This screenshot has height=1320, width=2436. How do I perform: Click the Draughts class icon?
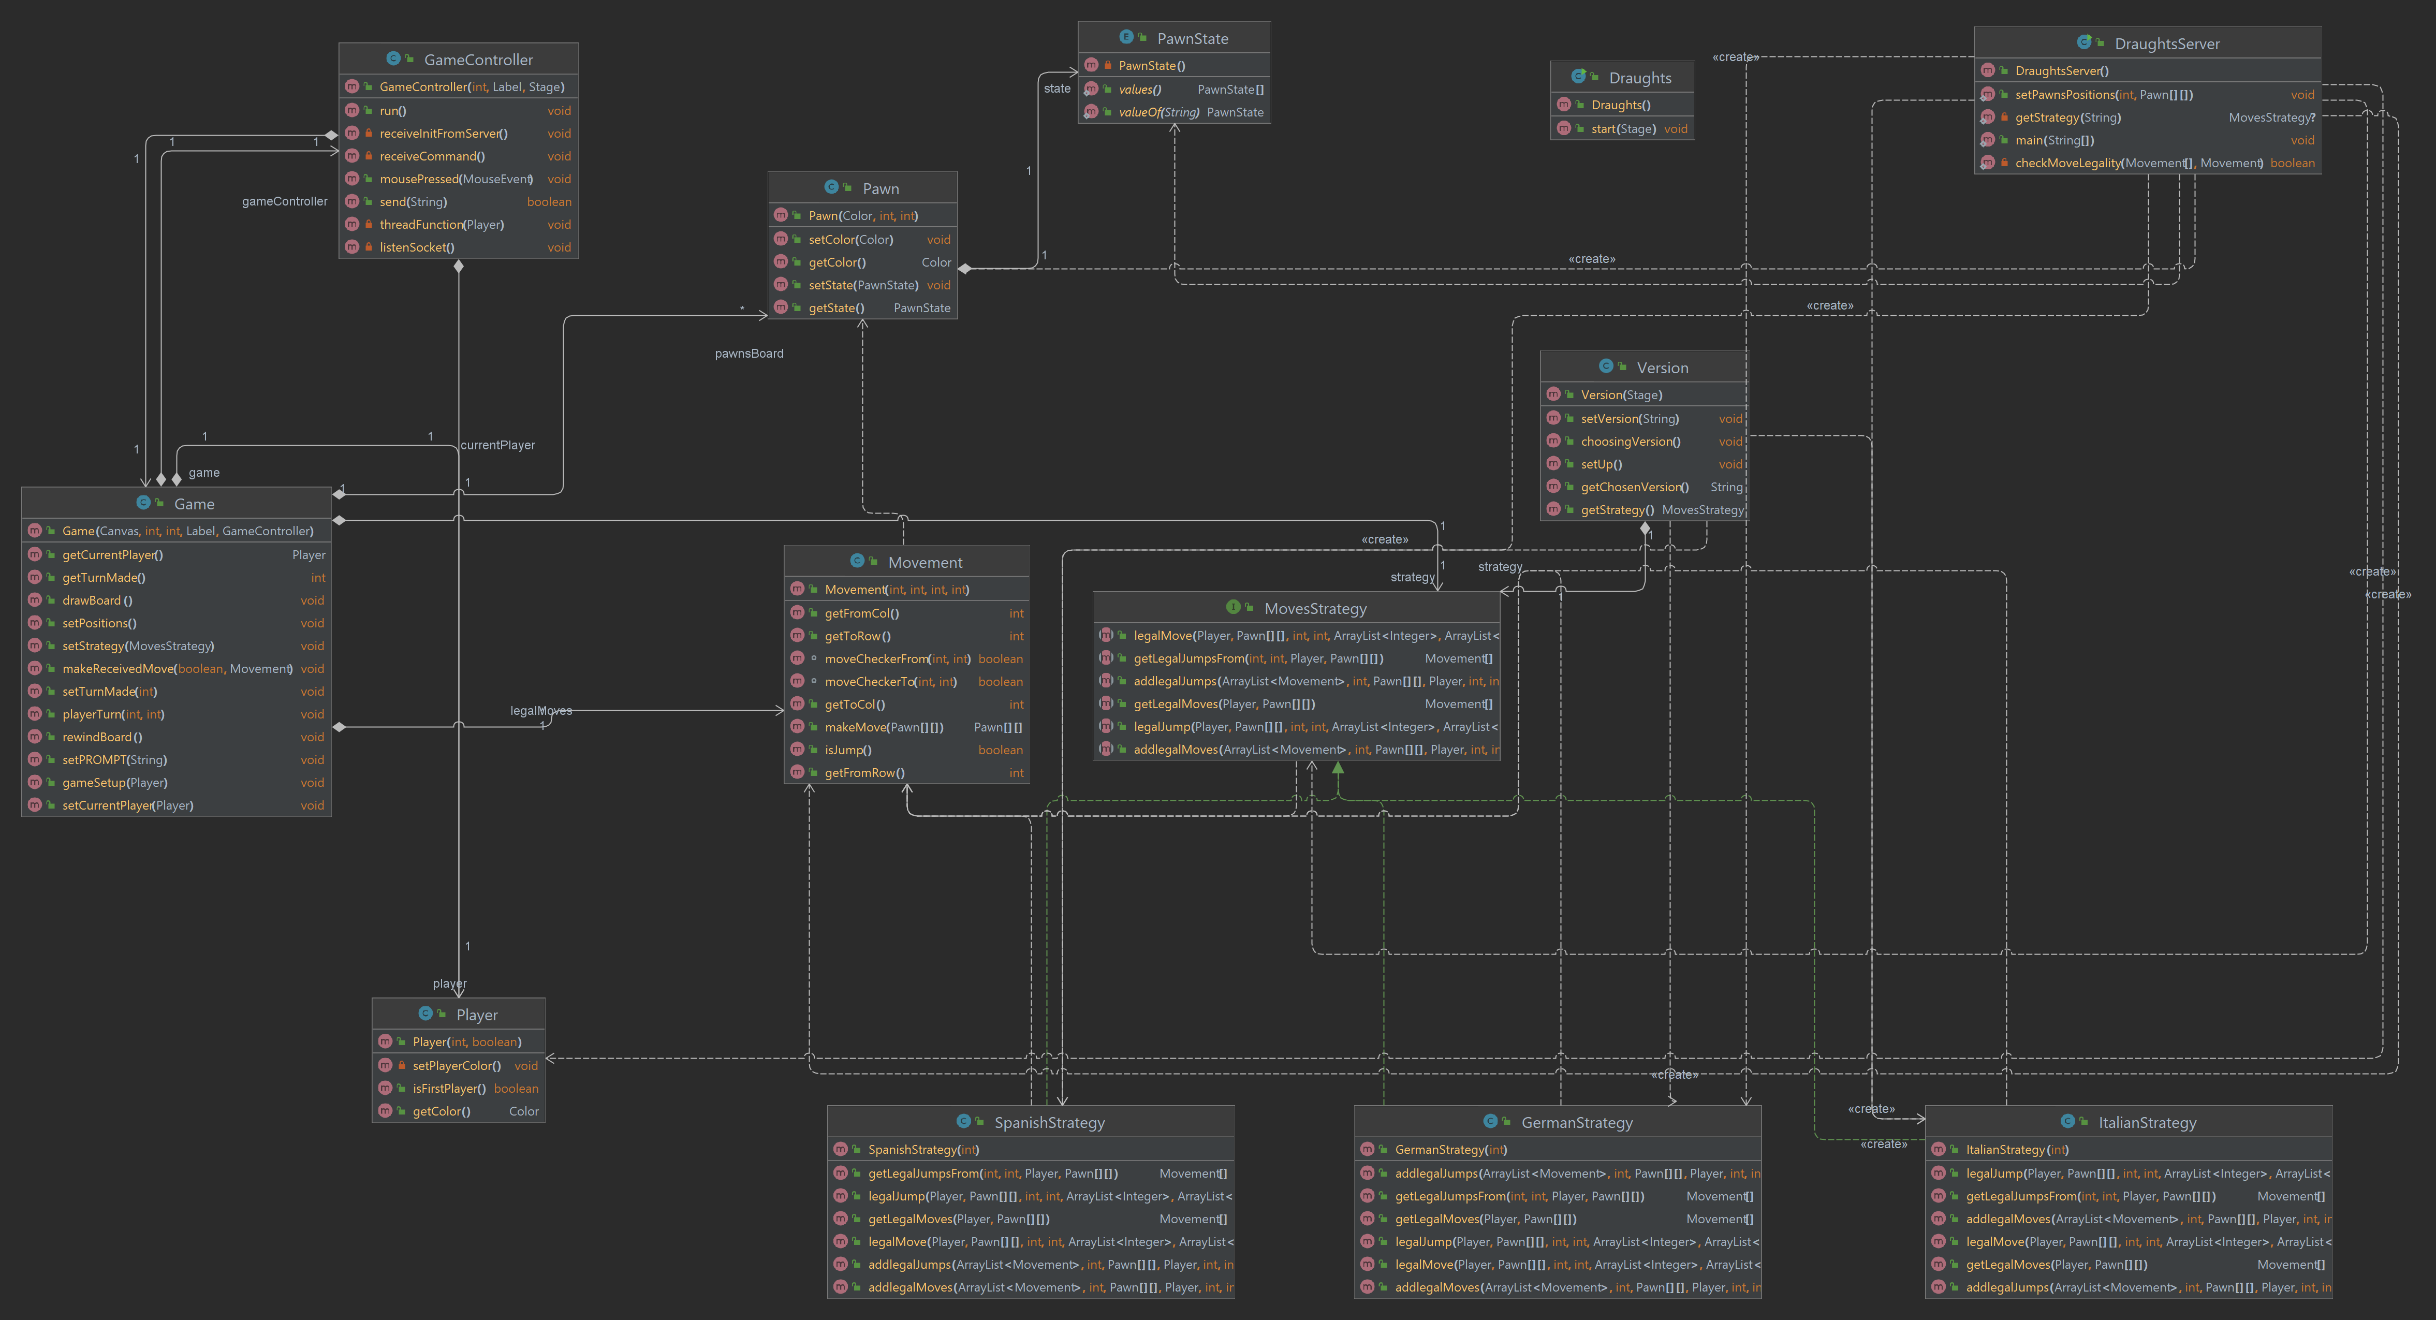[x=1578, y=77]
